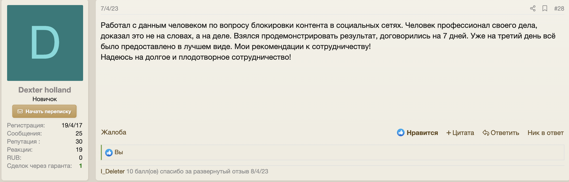Click the guarantor deals count 1

point(81,166)
